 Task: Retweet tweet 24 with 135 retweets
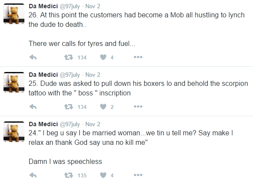[x=68, y=175]
